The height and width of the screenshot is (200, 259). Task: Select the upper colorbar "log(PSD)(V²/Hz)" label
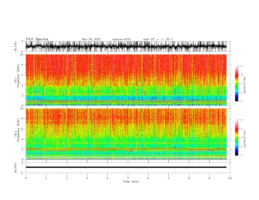245,85
